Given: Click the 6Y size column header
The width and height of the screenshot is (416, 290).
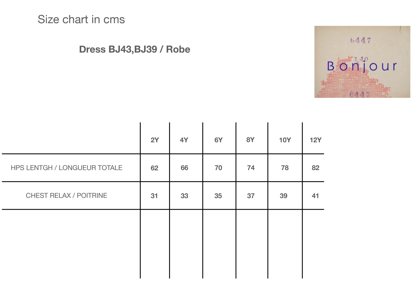Looking at the screenshot, I should pyautogui.click(x=219, y=140).
